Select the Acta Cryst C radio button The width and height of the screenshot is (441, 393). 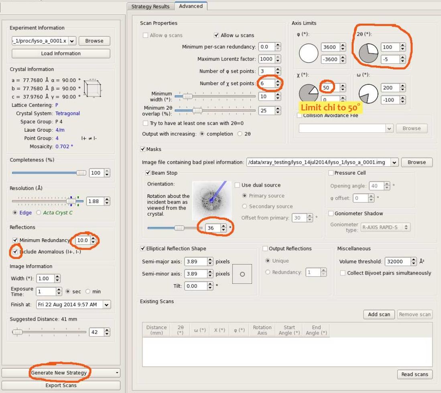39,213
